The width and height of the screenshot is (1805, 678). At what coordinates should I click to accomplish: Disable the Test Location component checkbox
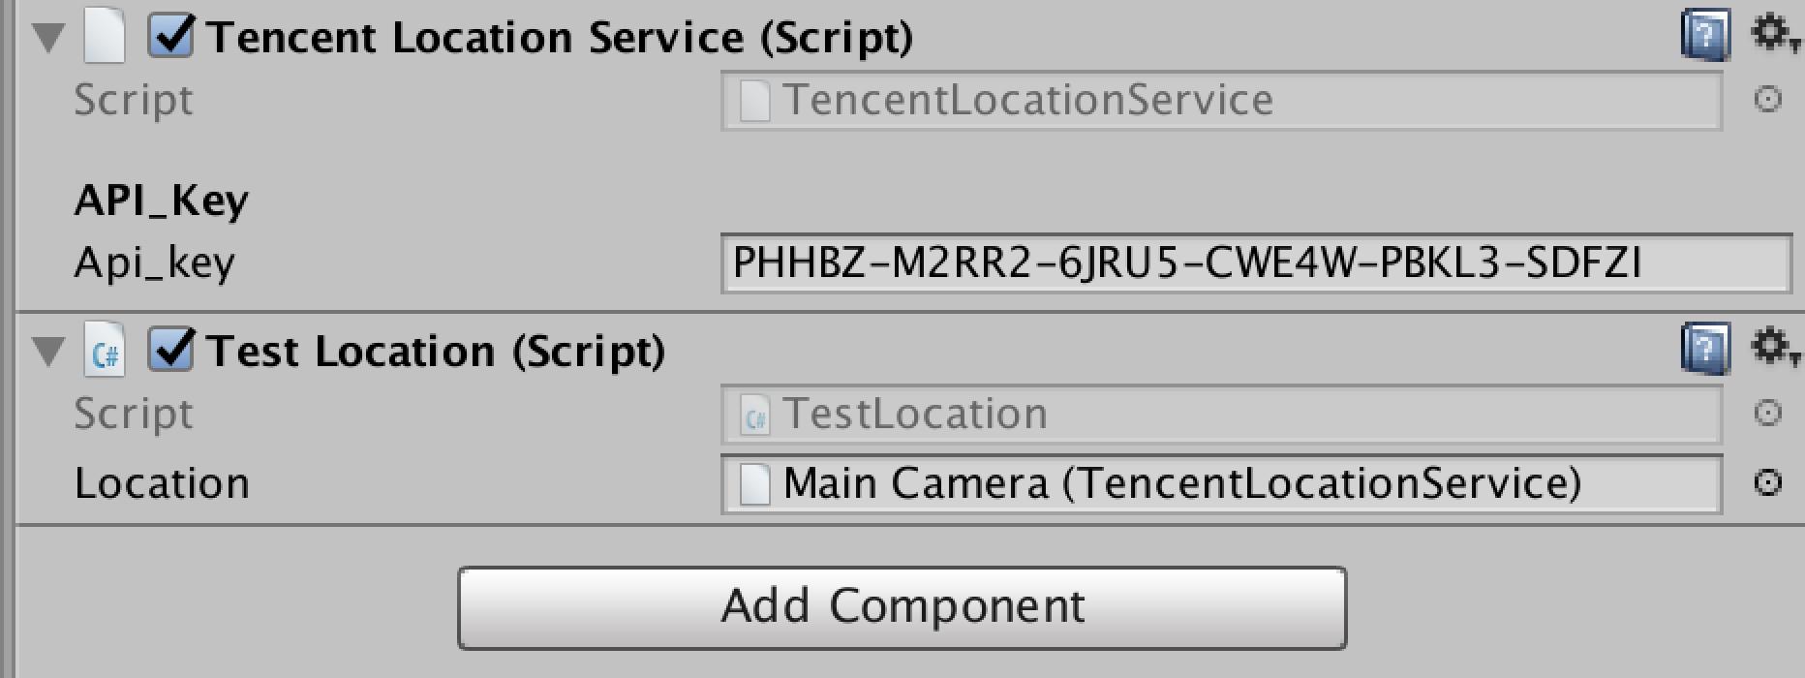point(171,350)
